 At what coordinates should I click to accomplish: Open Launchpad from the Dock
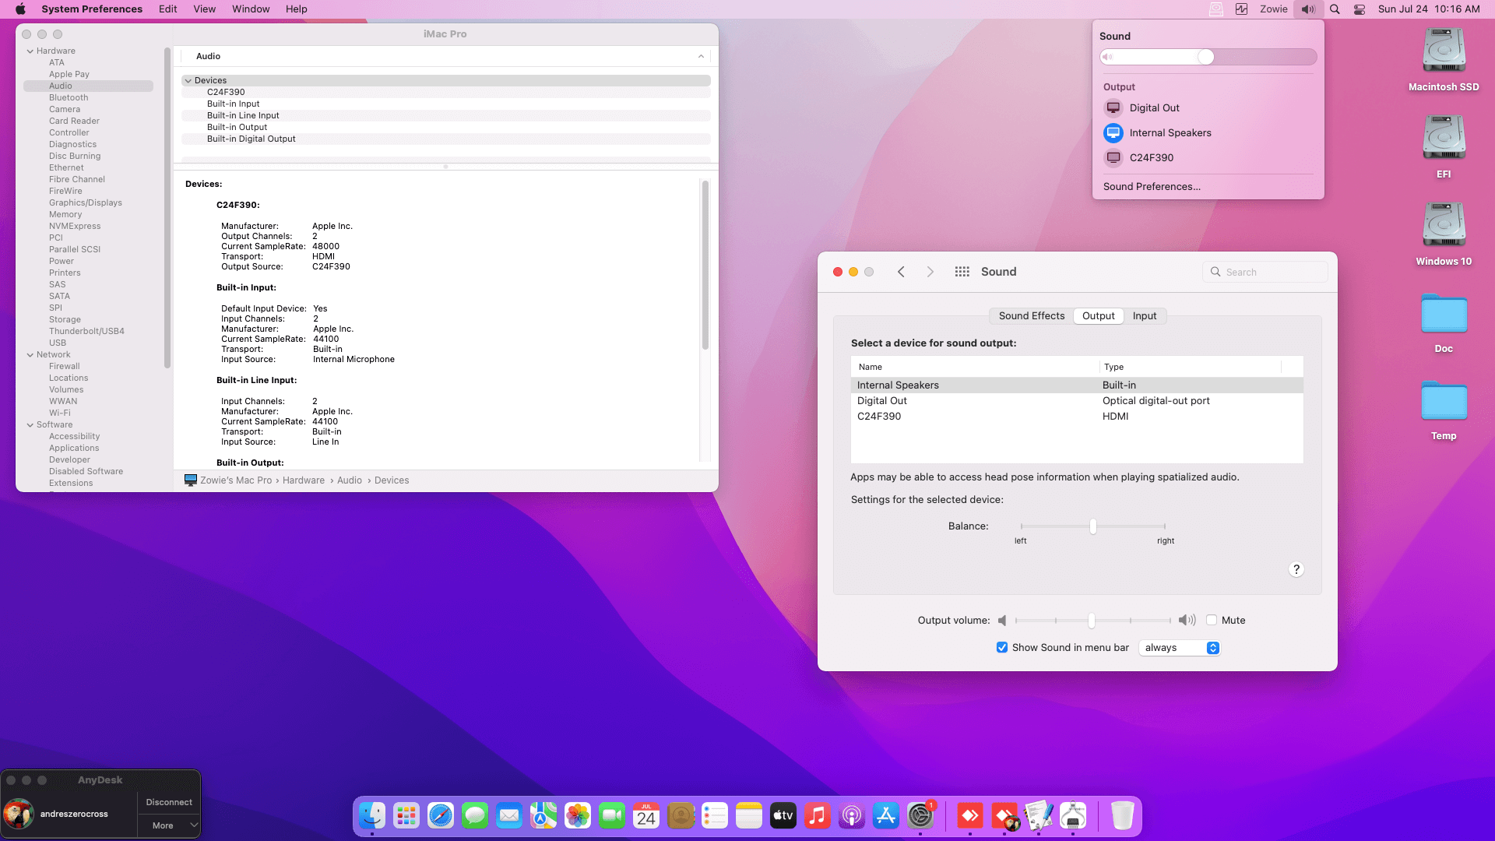(406, 815)
